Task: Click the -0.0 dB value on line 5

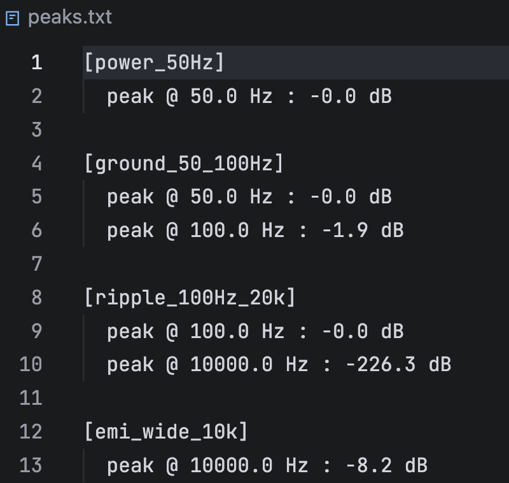Action: click(351, 197)
